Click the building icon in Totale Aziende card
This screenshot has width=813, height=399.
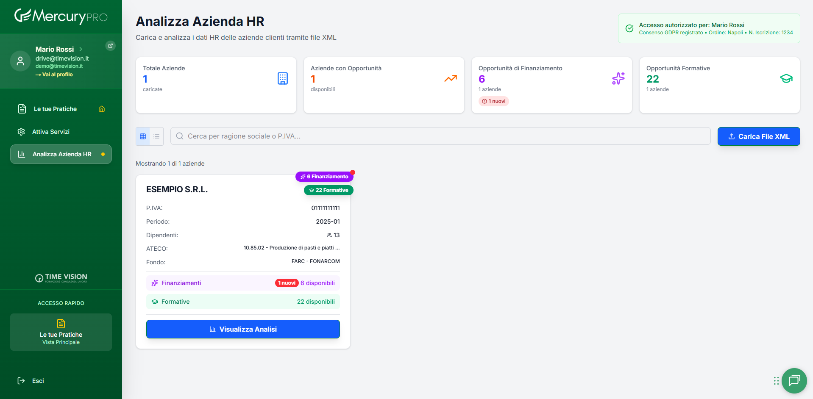click(x=283, y=78)
